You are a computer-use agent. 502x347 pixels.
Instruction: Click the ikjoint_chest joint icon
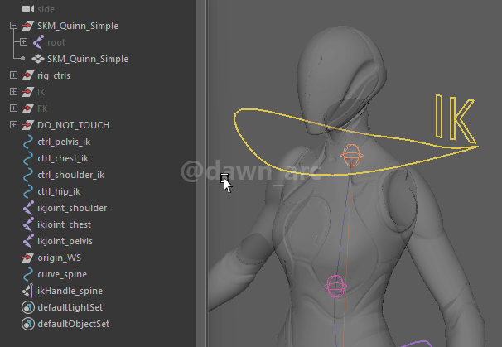[x=28, y=224]
